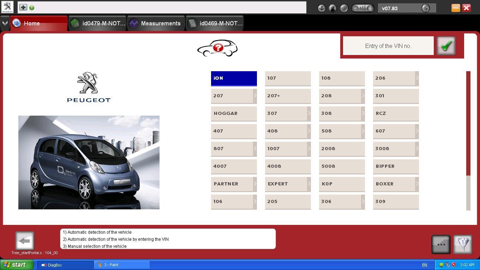The width and height of the screenshot is (480, 270).
Task: Select the 4007 model
Action: (x=234, y=166)
